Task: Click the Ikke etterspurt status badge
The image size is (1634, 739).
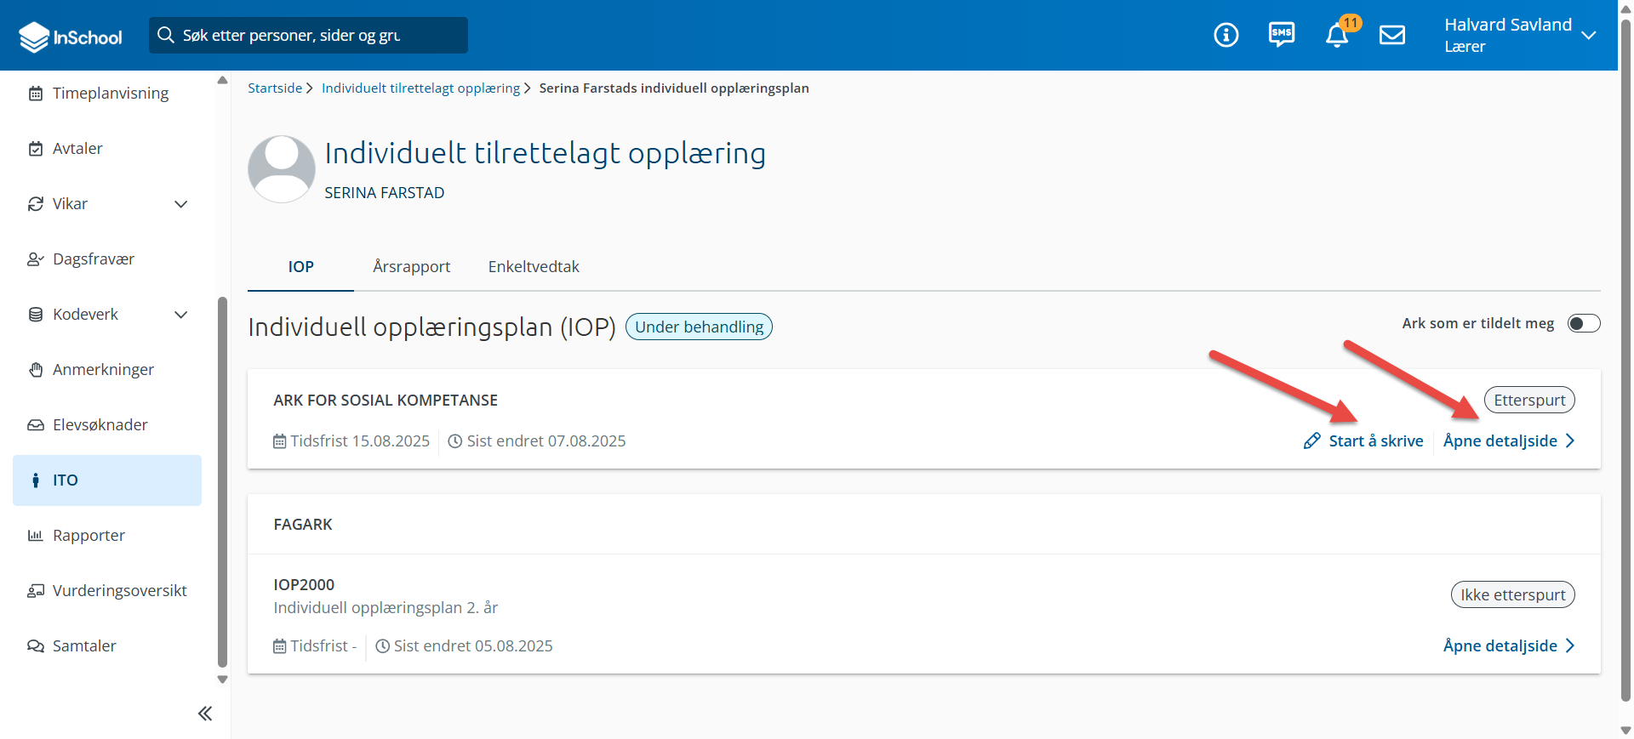Action: pos(1512,594)
